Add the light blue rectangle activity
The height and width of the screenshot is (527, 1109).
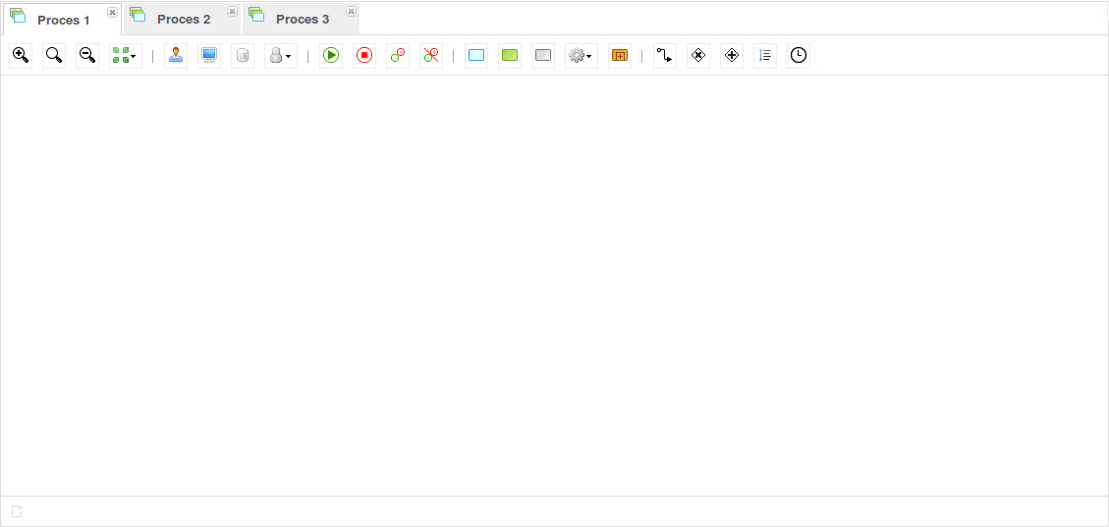(x=476, y=55)
